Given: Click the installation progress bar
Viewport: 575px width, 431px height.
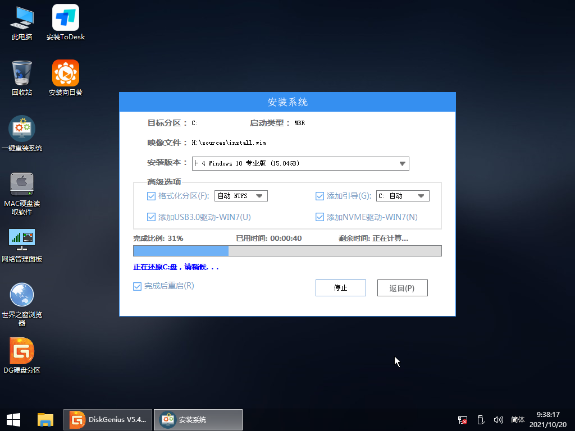Looking at the screenshot, I should point(287,251).
